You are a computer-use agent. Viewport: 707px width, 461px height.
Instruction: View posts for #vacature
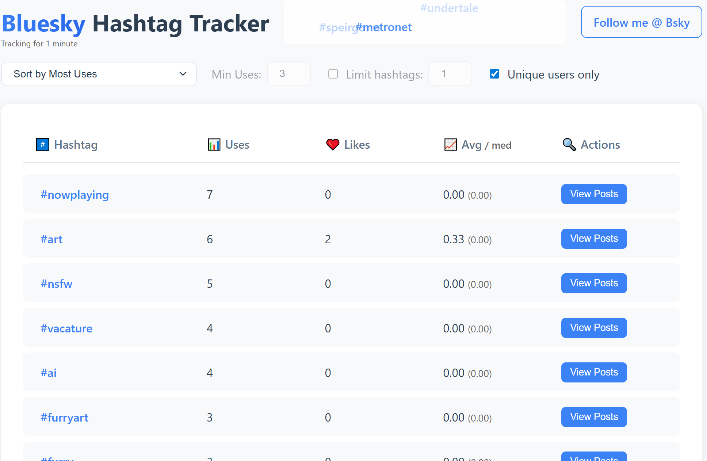tap(594, 328)
